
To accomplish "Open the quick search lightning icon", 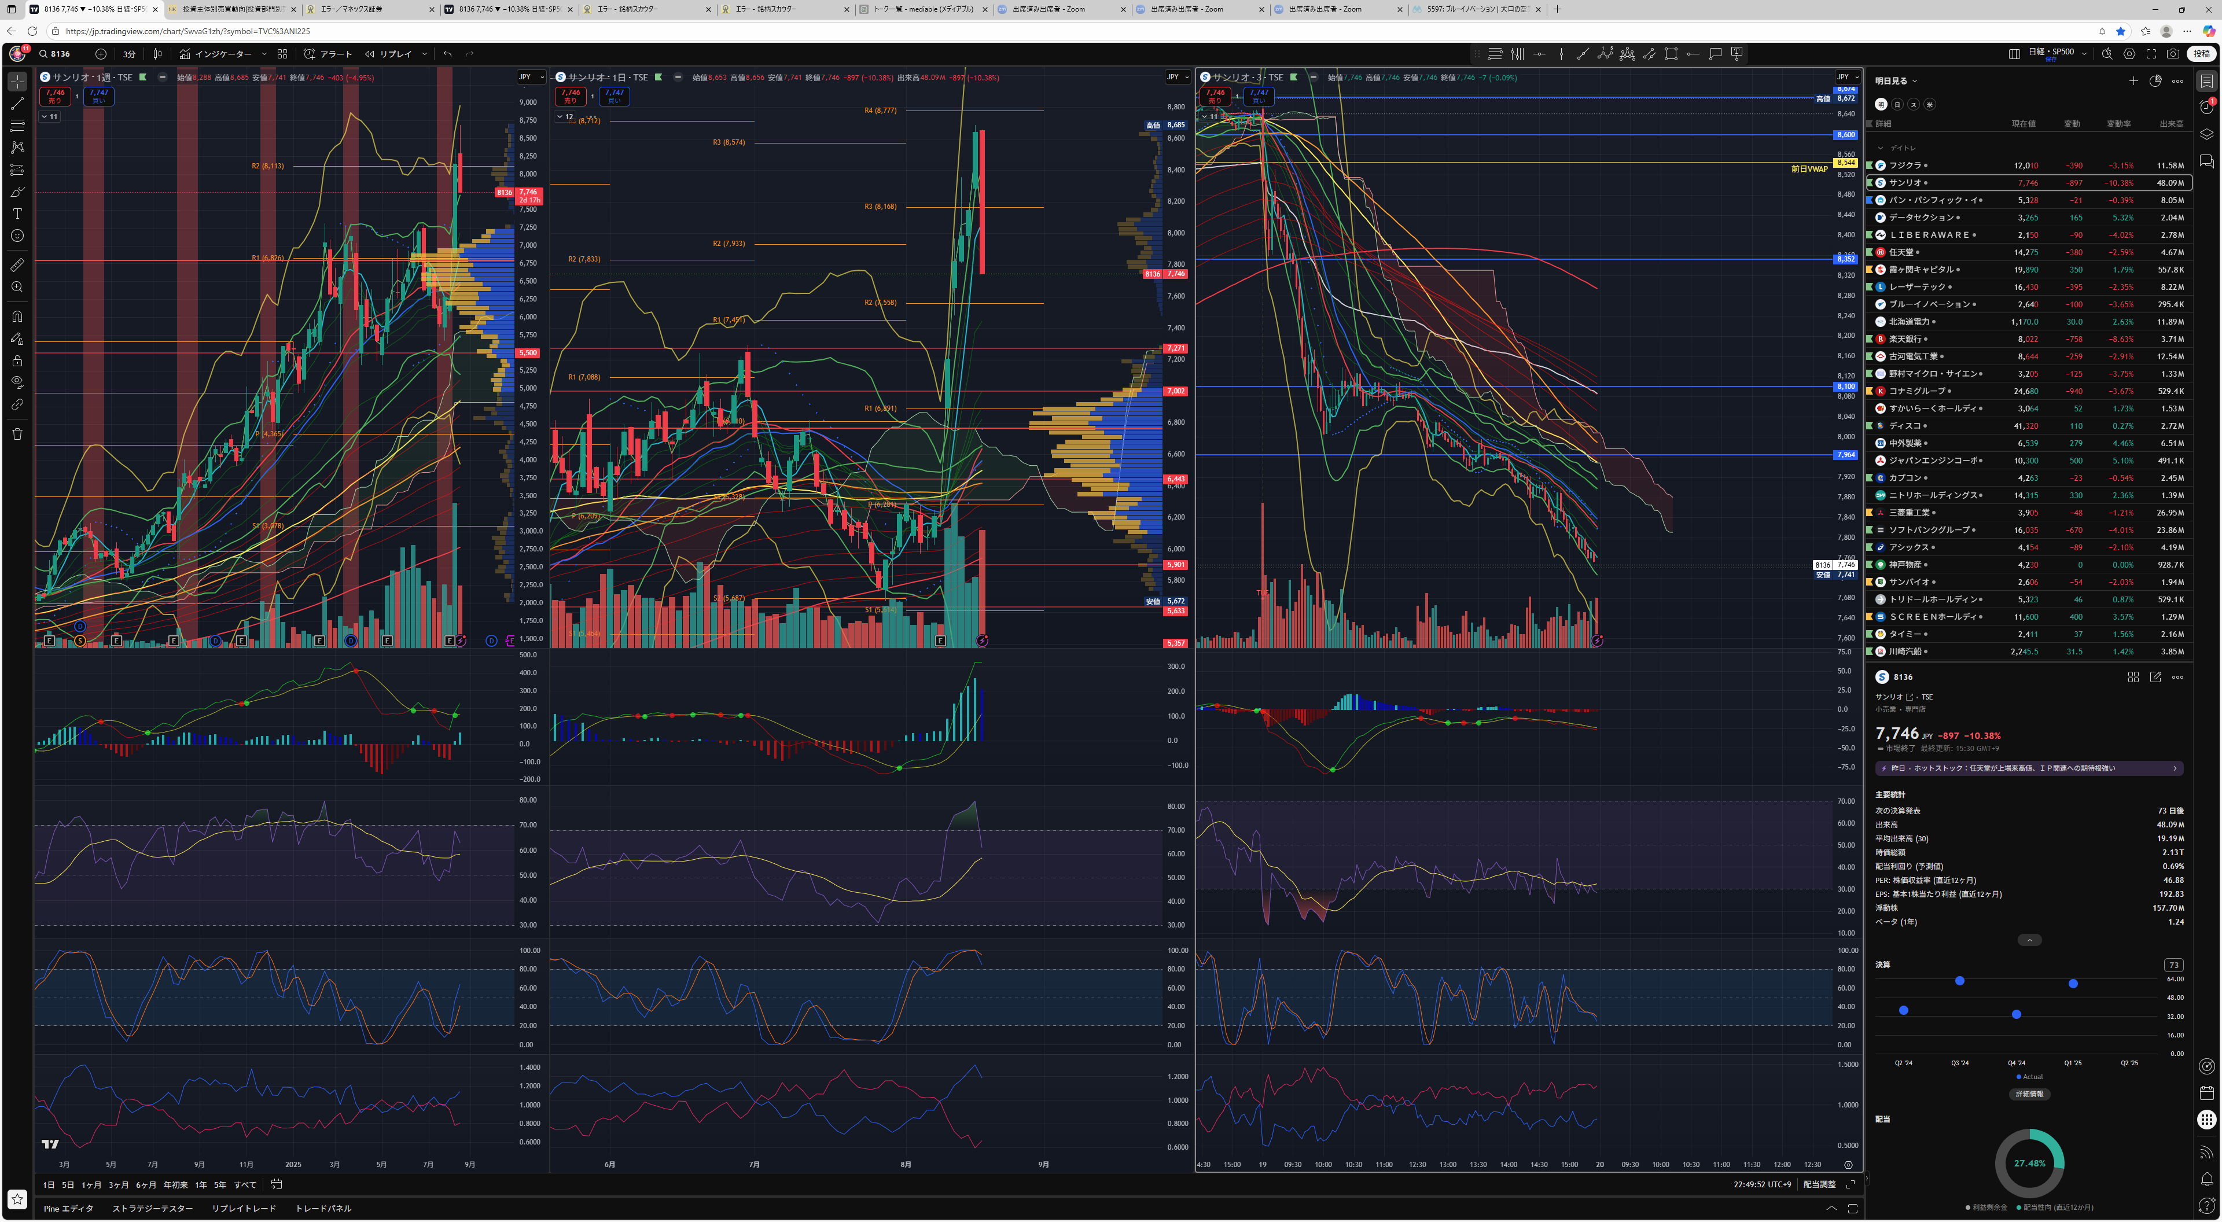I will click(x=2107, y=53).
